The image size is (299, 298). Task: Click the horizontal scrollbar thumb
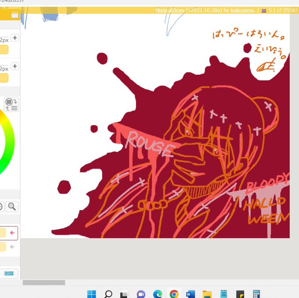[44, 282]
